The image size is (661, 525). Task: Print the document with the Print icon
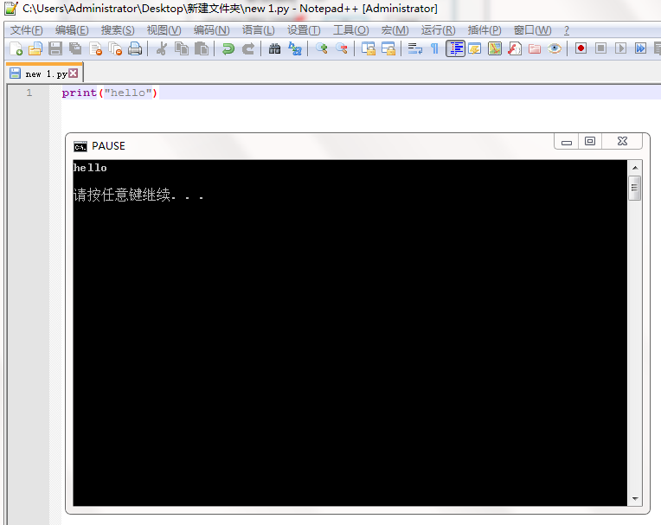point(135,49)
